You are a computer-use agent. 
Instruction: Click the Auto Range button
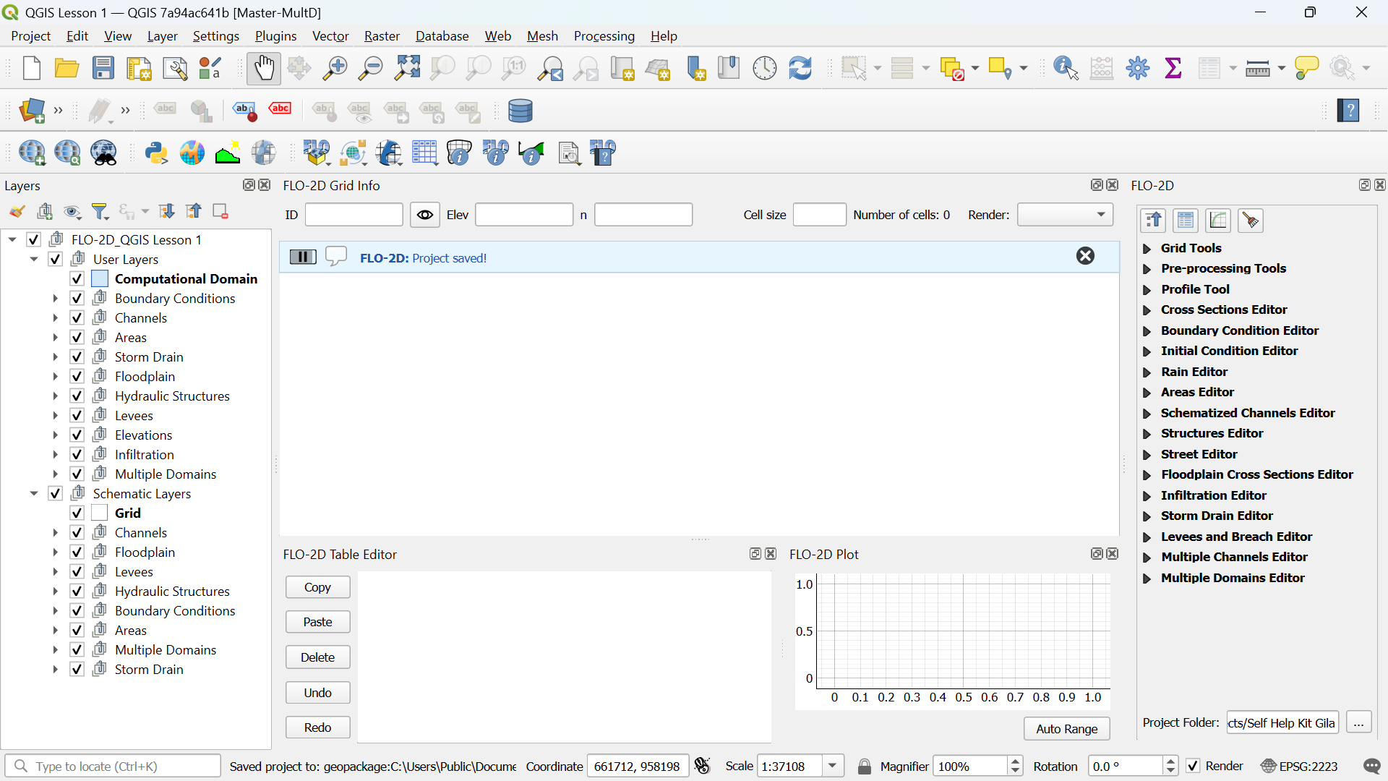pos(1066,729)
